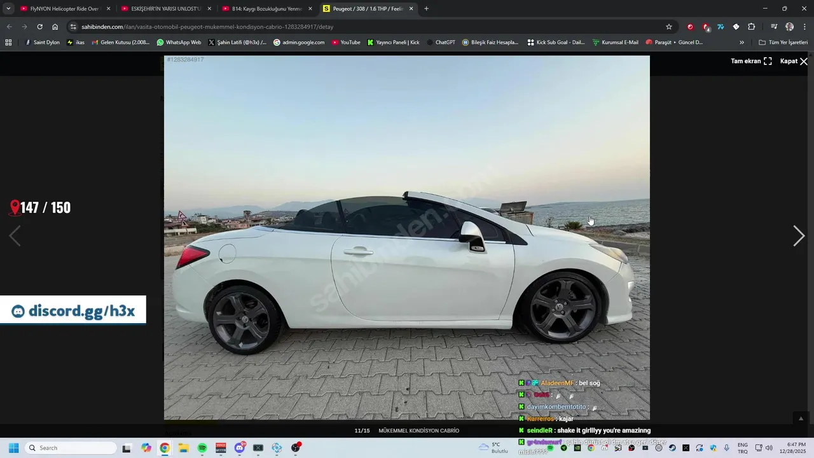Image resolution: width=814 pixels, height=458 pixels.
Task: Open a new browser tab
Action: (426, 9)
